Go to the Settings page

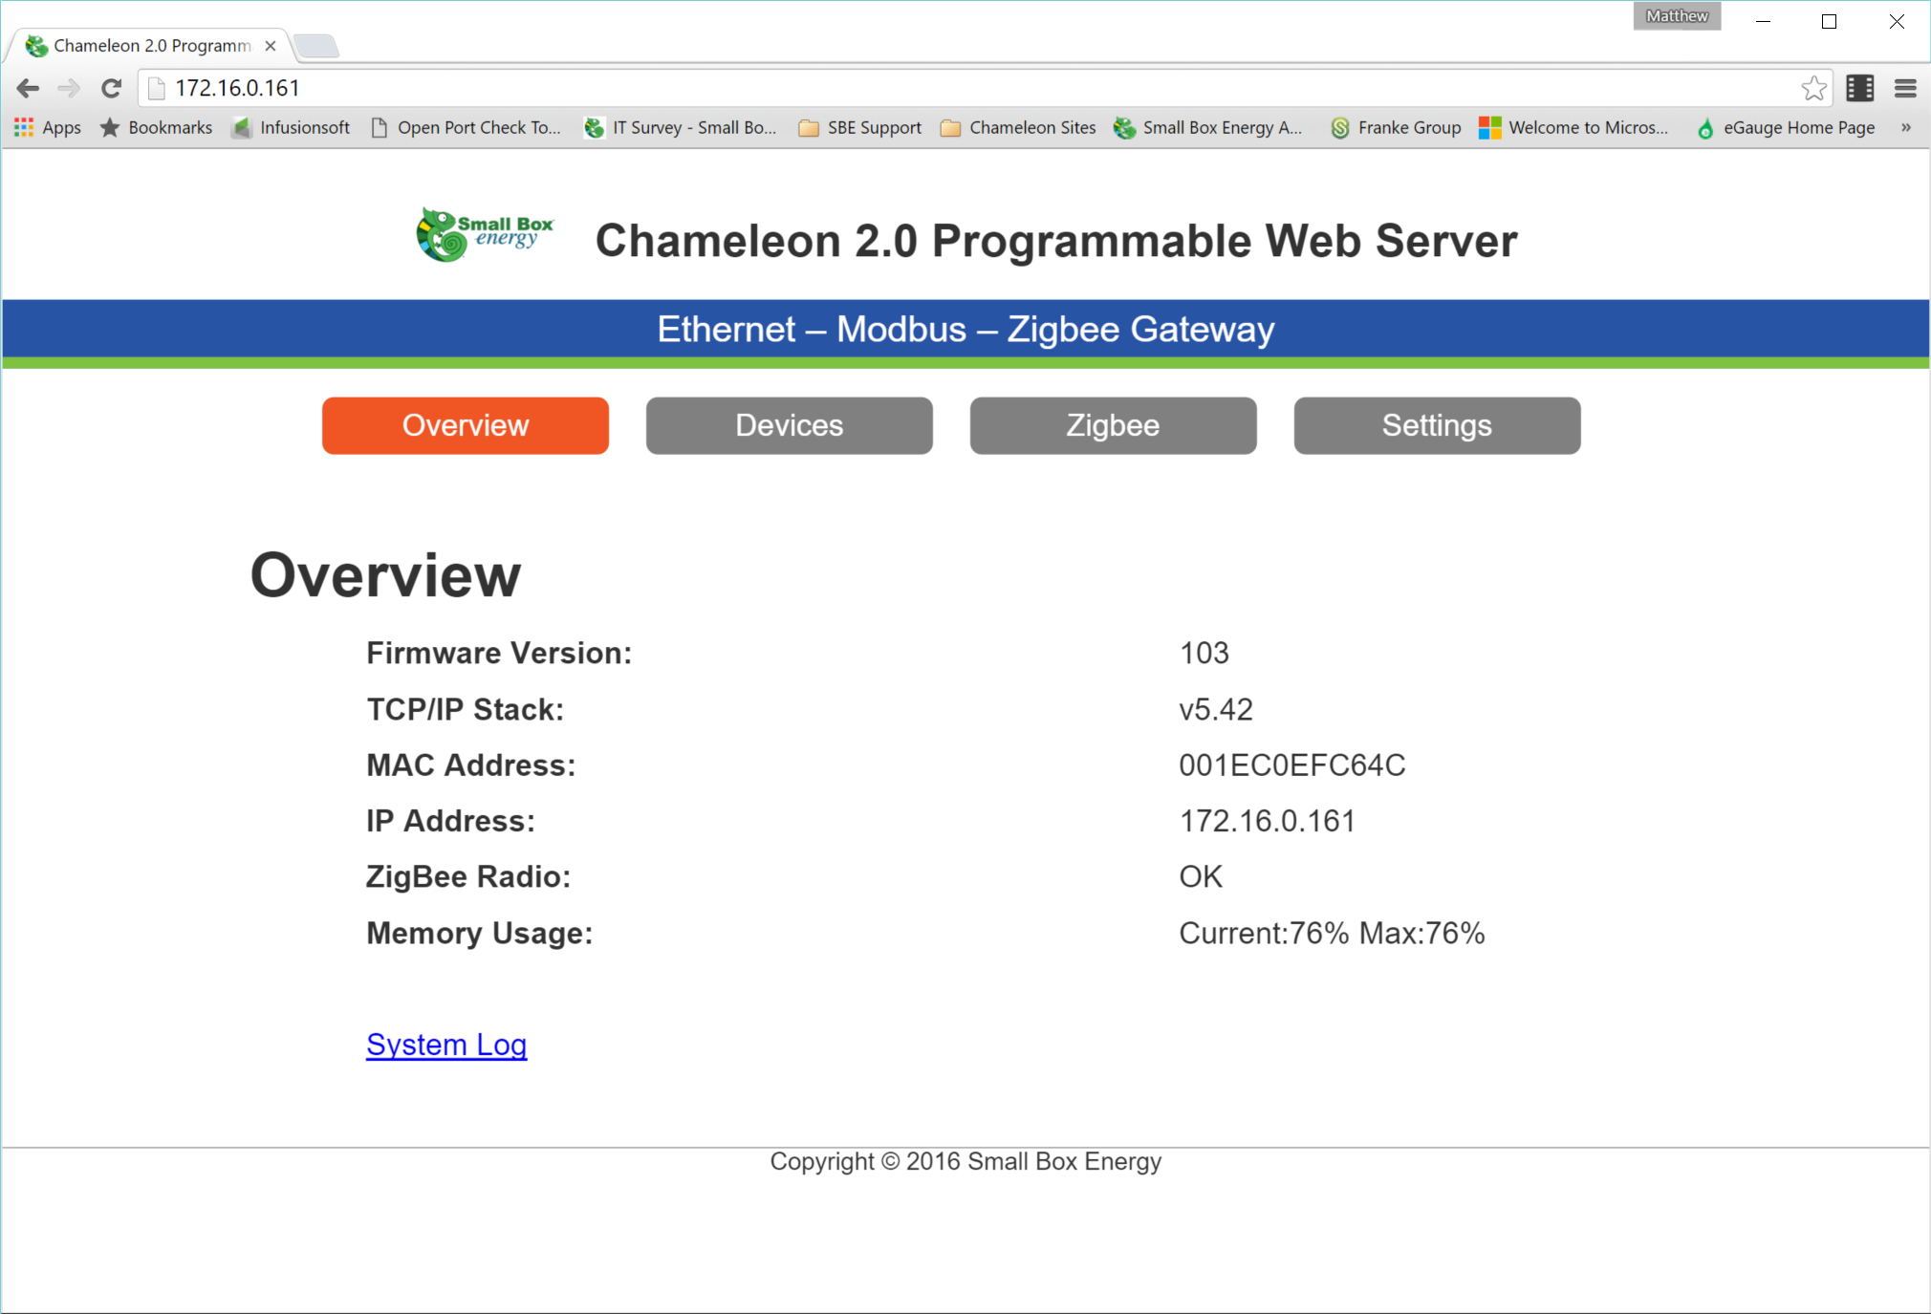pos(1438,425)
